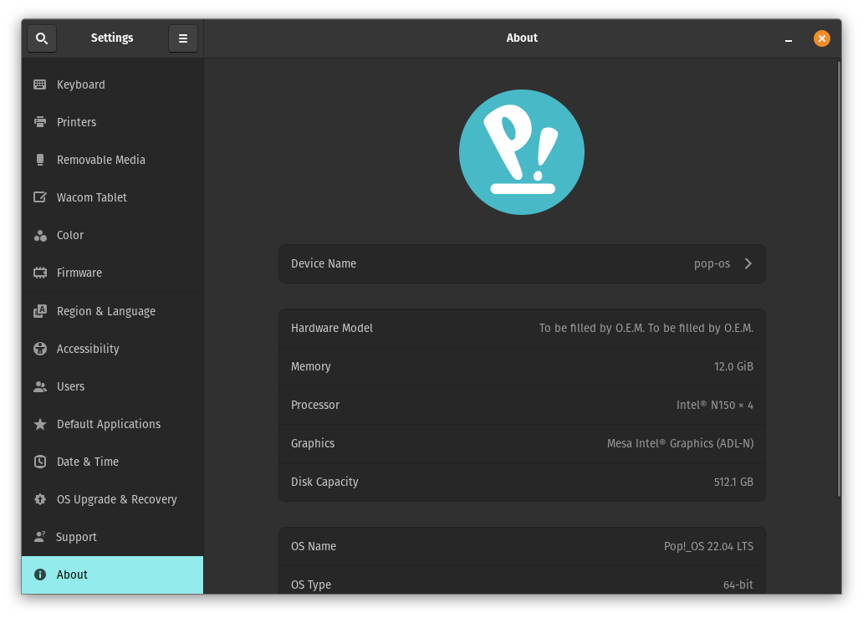Click the Pop!_OS logo image
This screenshot has height=618, width=863.
click(x=522, y=152)
